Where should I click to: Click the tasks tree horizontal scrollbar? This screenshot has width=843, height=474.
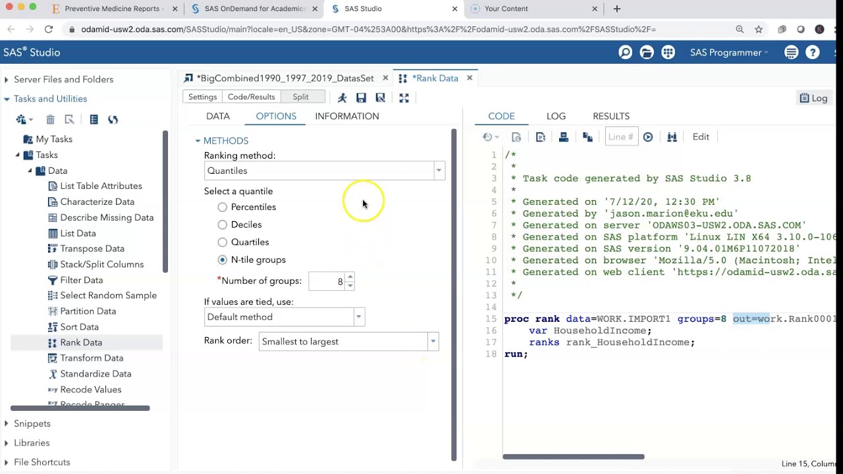click(80, 408)
